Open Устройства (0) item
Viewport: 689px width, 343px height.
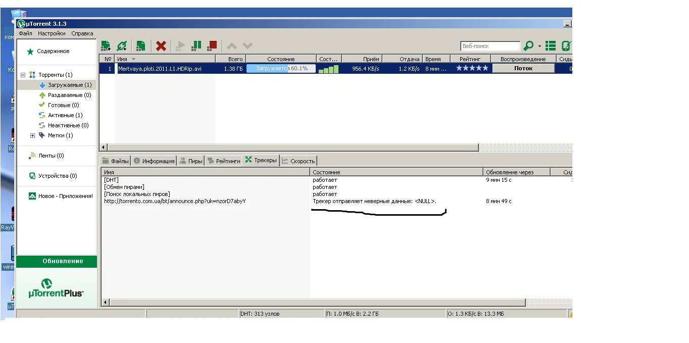[58, 176]
